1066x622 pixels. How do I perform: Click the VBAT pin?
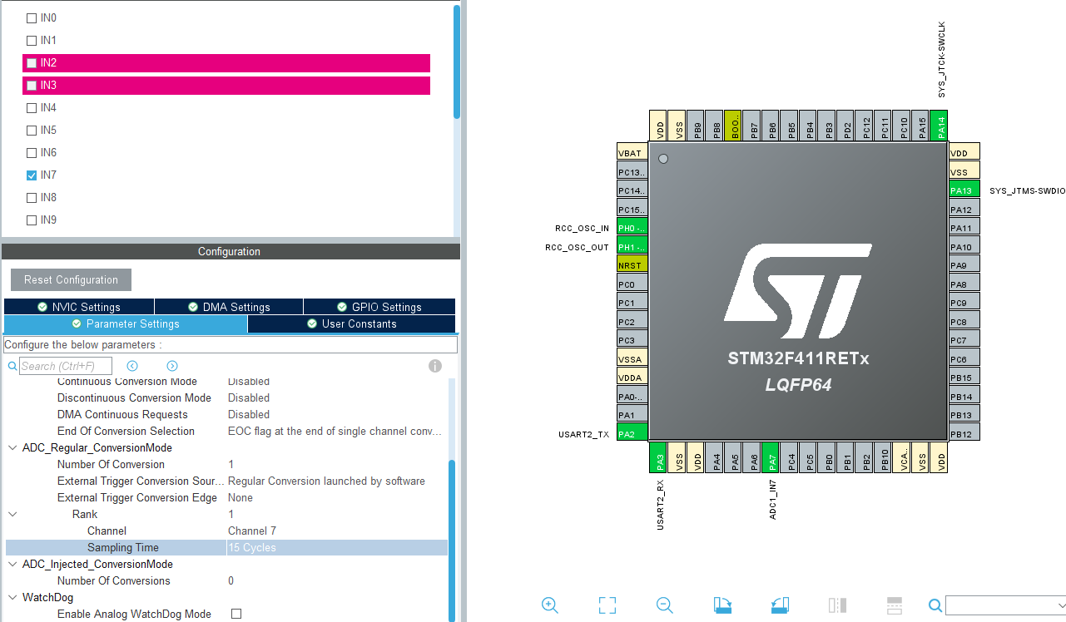point(632,153)
